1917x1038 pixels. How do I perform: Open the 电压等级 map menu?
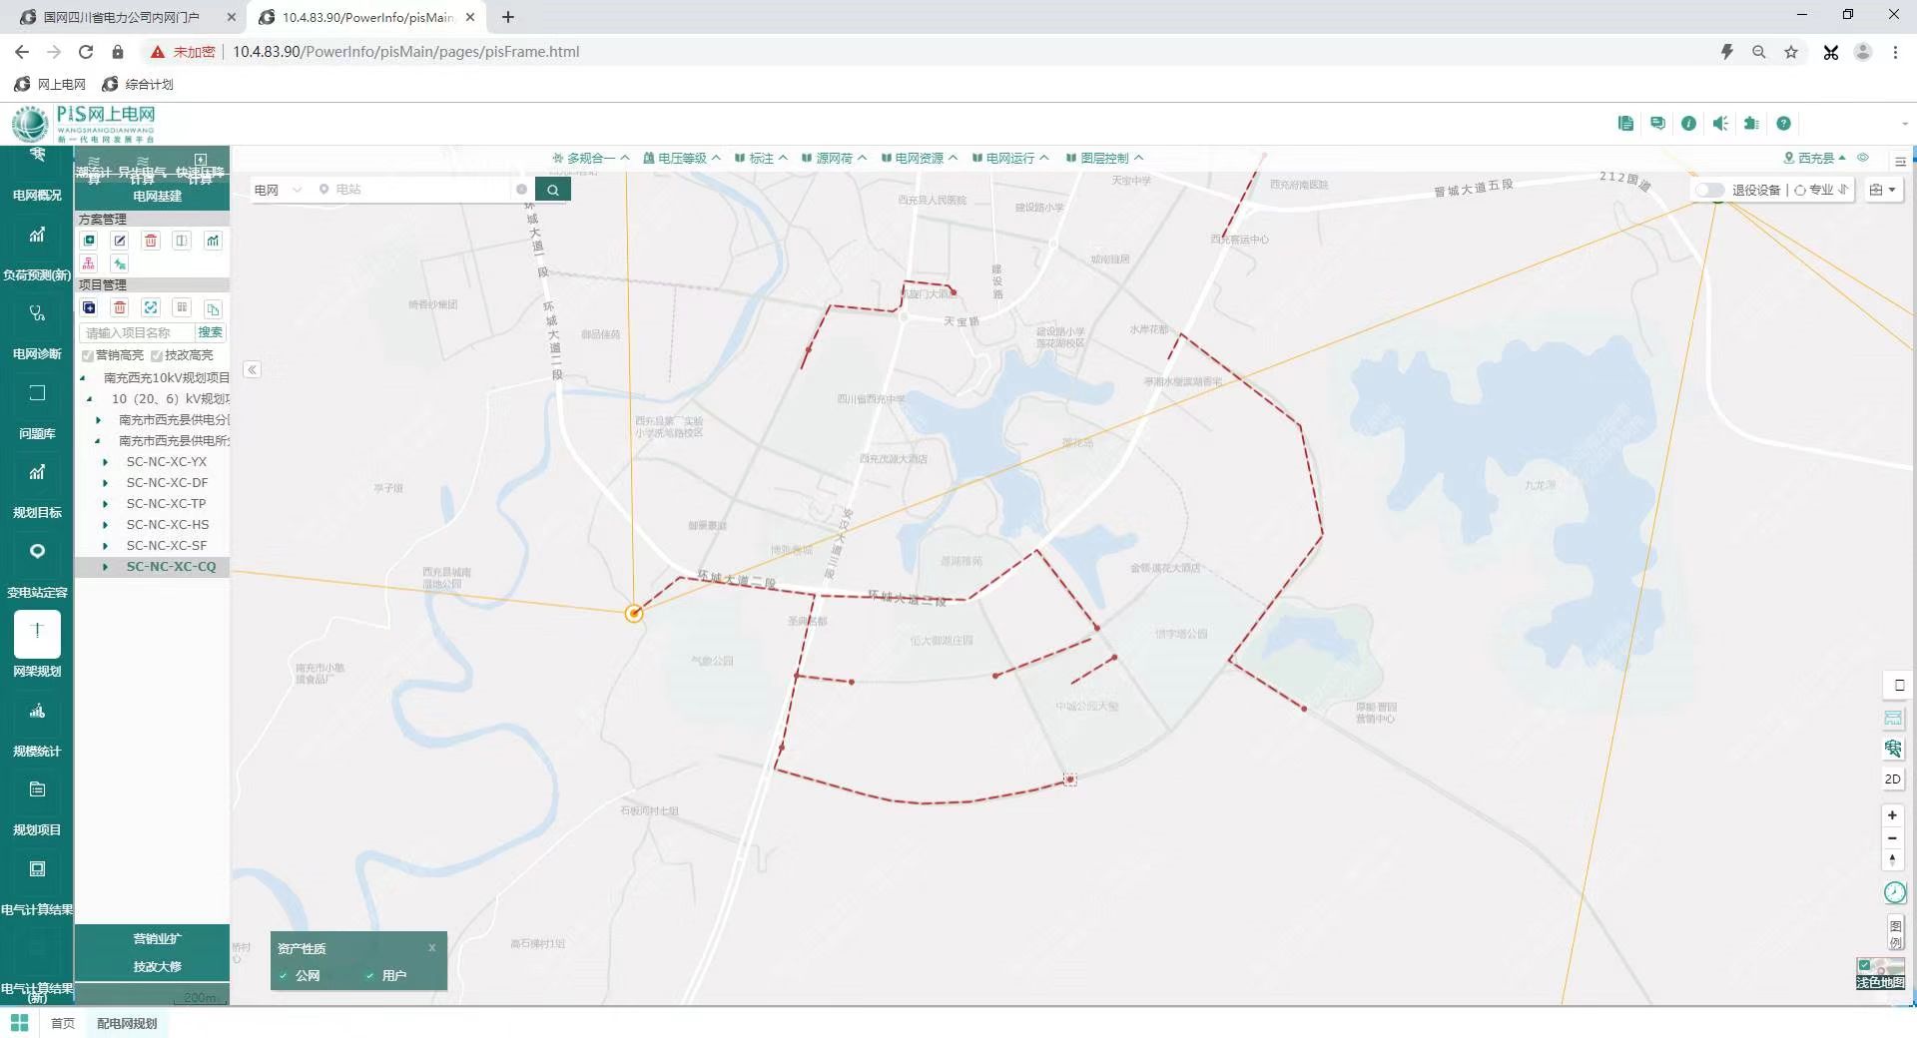(x=682, y=158)
